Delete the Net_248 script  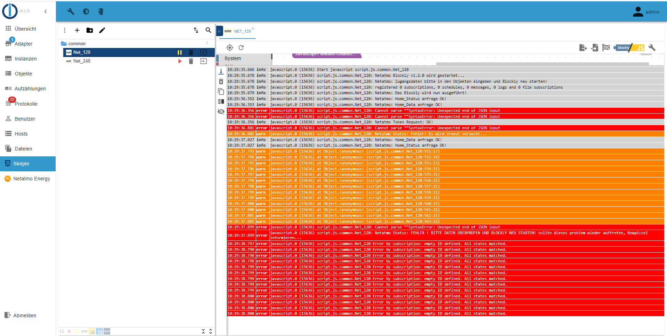[191, 61]
